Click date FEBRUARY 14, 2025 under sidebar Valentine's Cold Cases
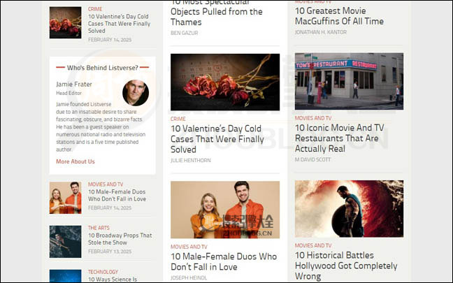Viewport: 453px width, 283px height. click(x=110, y=40)
